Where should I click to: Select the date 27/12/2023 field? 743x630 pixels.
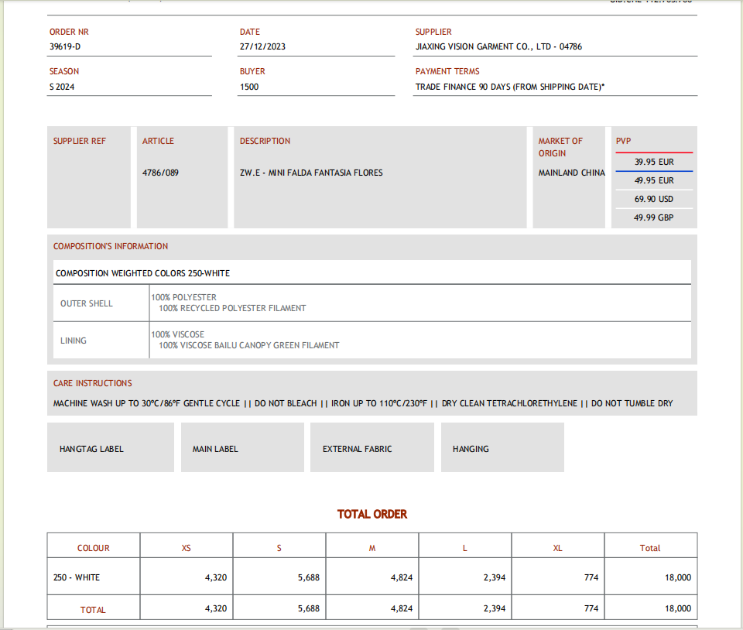click(x=262, y=46)
